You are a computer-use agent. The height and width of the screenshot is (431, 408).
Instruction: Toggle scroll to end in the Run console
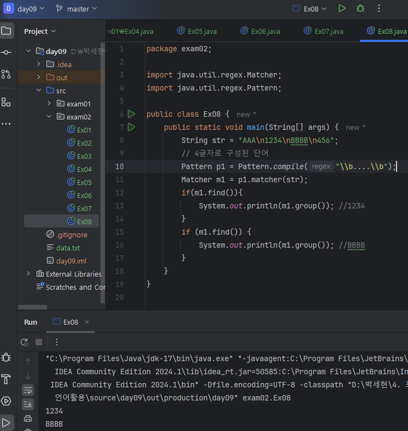[28, 404]
